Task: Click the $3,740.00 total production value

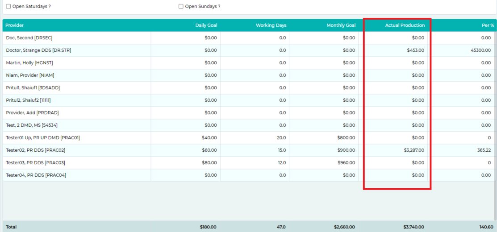Action: coord(413,227)
